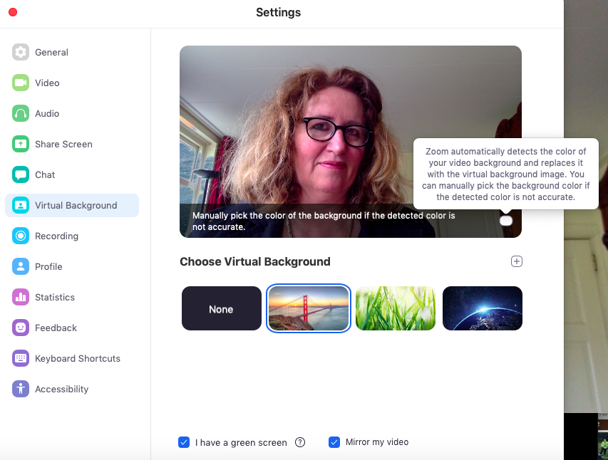608x460 pixels.
Task: Click the Profile person icon
Action: pos(21,266)
